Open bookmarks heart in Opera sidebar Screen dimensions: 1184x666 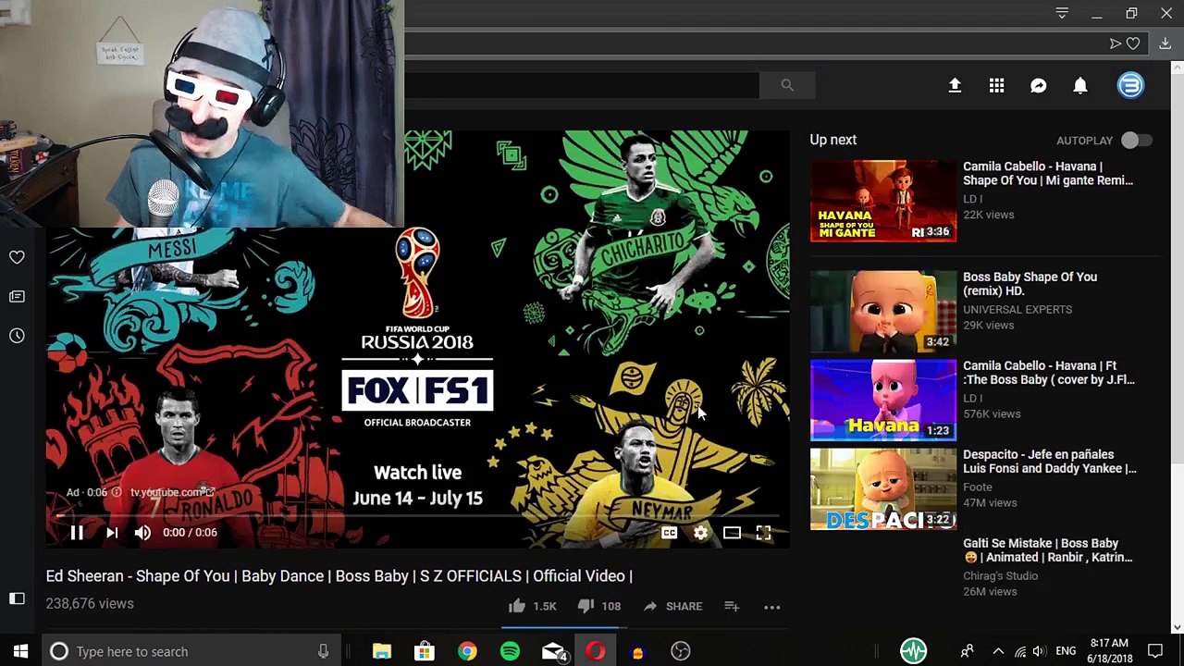[17, 257]
